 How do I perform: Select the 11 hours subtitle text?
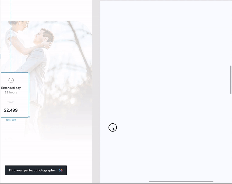[x=11, y=92]
